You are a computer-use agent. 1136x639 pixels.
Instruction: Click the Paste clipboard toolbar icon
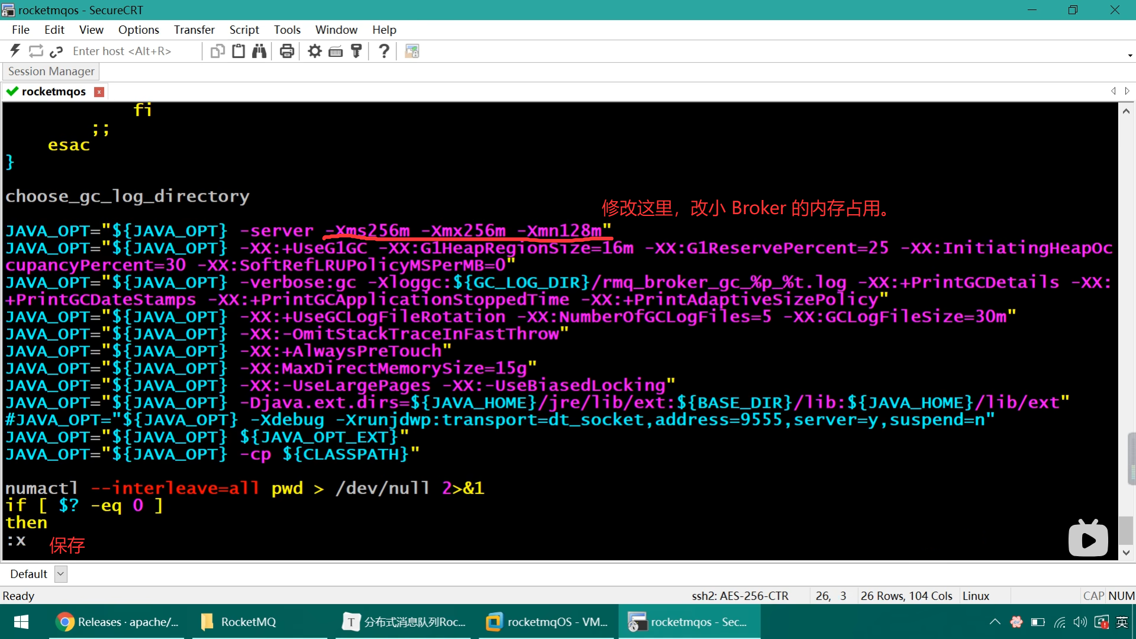point(238,51)
